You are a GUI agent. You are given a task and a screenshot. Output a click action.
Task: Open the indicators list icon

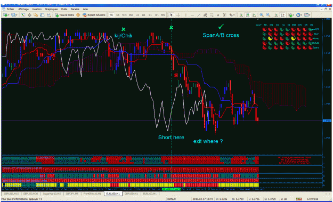click(x=290, y=15)
